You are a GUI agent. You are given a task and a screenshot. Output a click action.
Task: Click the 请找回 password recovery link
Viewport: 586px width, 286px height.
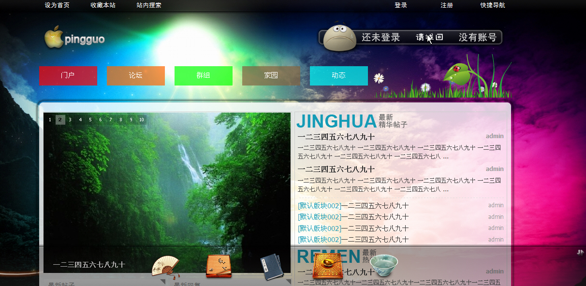pyautogui.click(x=430, y=37)
